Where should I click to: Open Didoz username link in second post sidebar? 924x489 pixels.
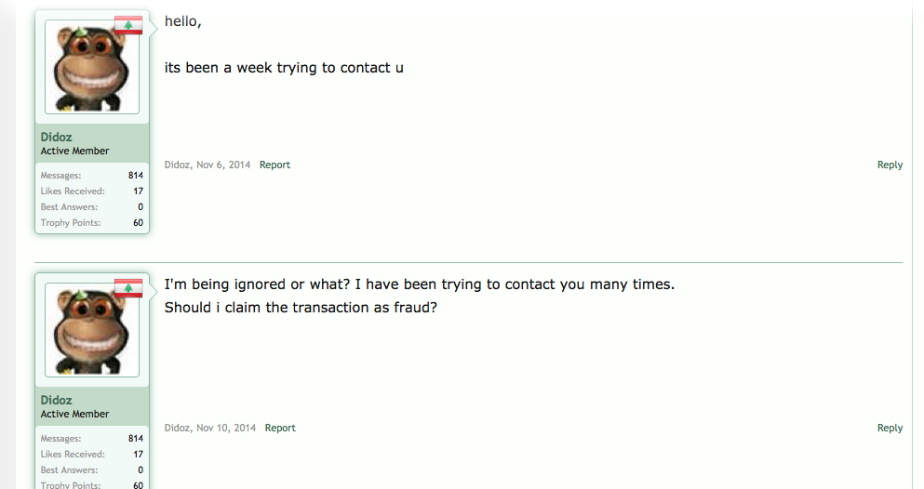tap(56, 400)
